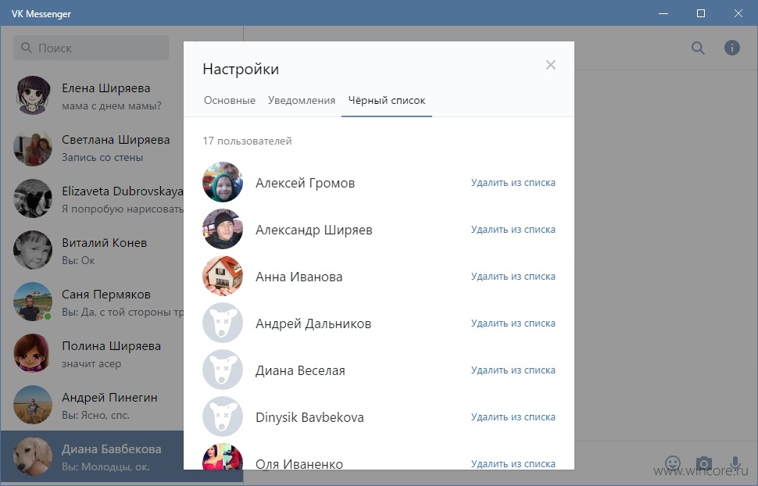The image size is (758, 486).
Task: Click the name Алексей Громов
Action: [x=305, y=184]
